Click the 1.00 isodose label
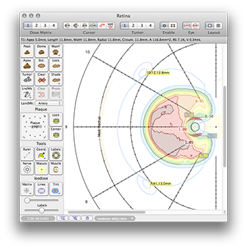 click(x=183, y=129)
